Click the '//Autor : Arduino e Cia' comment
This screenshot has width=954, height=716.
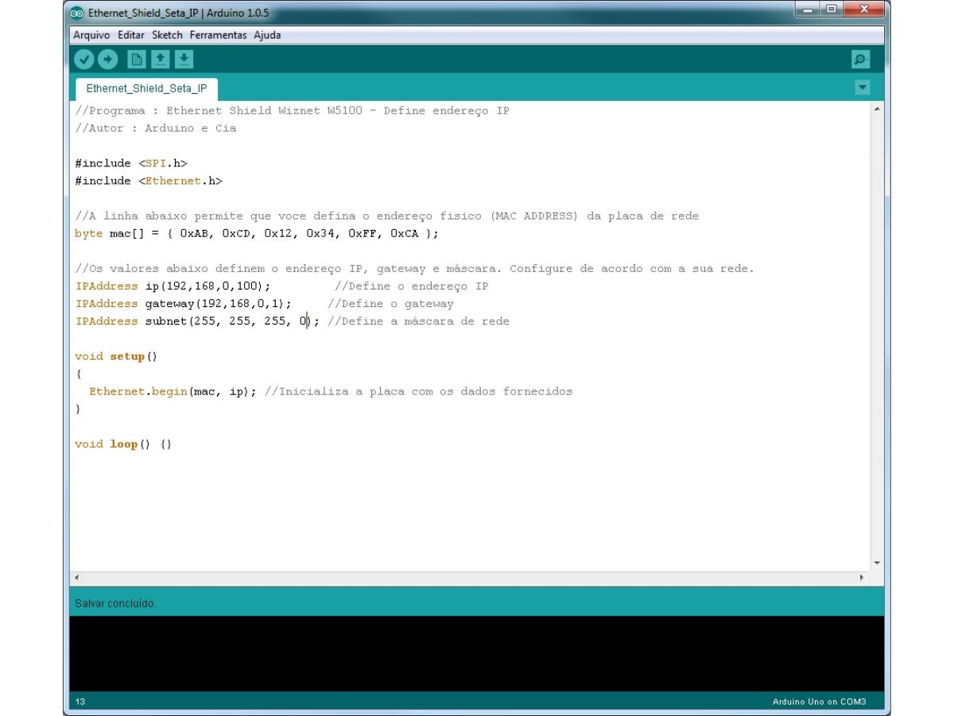click(156, 128)
